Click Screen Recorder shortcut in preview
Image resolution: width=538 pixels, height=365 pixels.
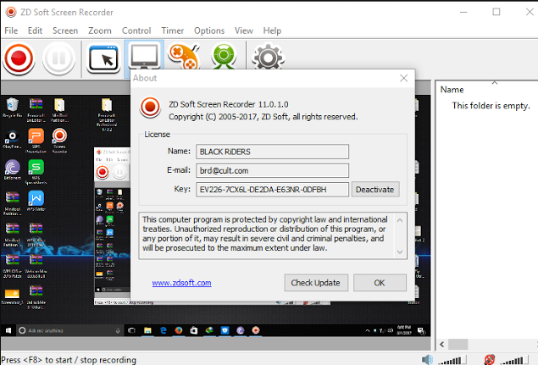click(x=59, y=141)
